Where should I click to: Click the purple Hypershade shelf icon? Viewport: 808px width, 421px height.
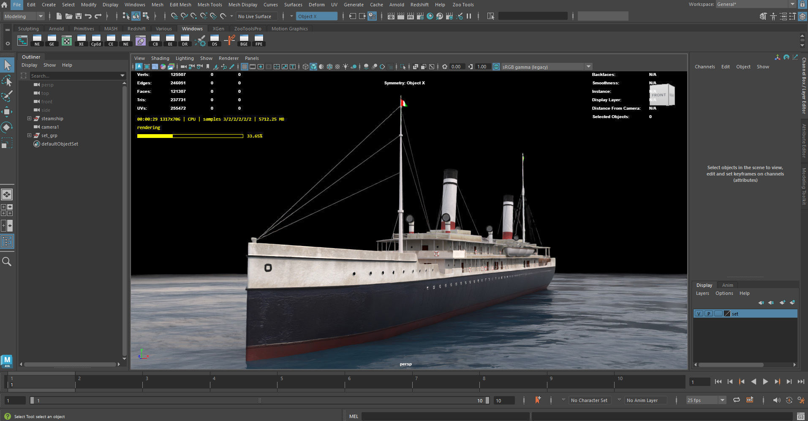[x=140, y=40]
